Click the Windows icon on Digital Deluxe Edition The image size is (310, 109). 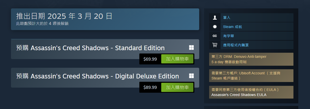tap(192, 76)
